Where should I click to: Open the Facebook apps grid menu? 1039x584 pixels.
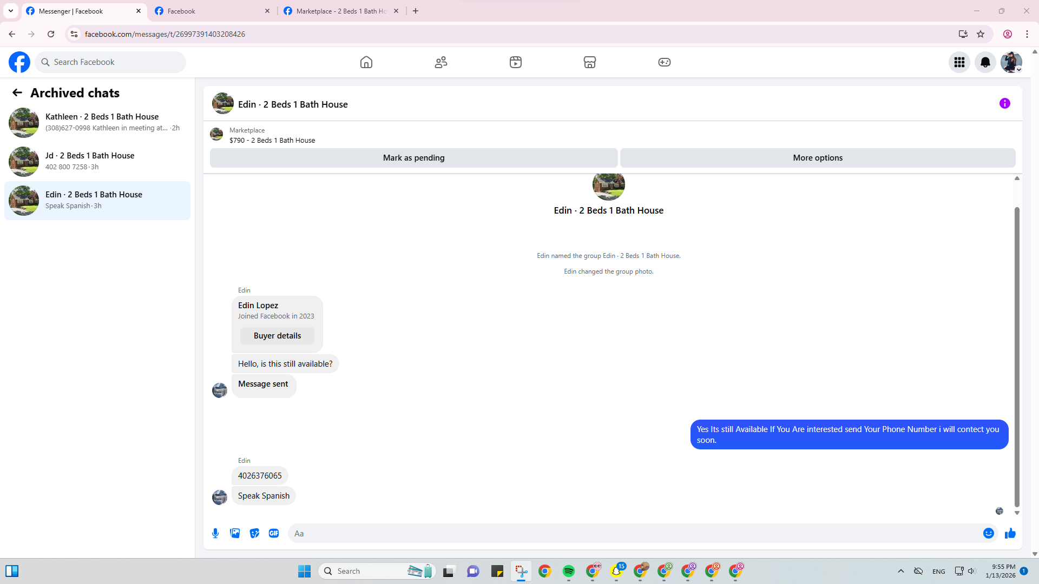click(959, 62)
